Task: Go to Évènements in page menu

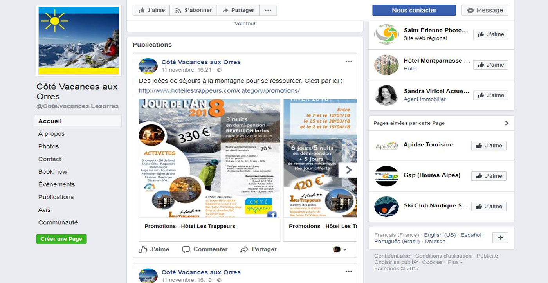Action: pos(56,184)
